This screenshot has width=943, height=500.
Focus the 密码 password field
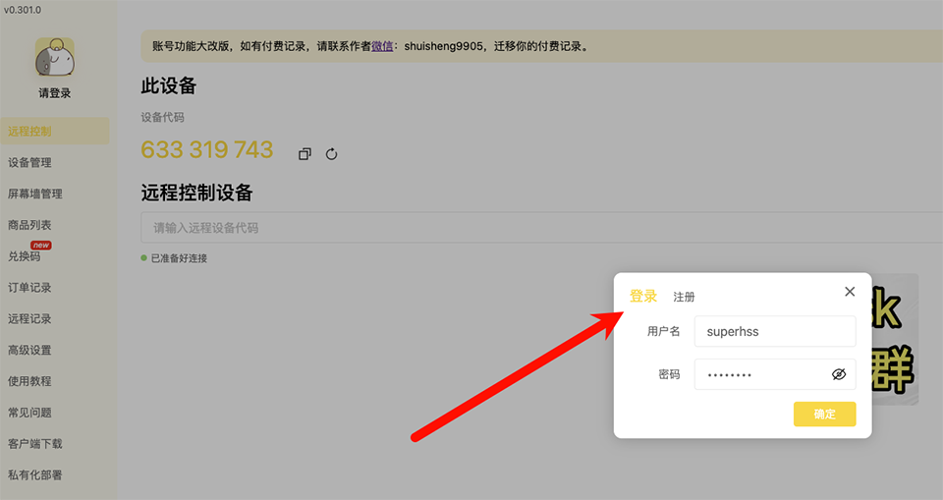(761, 374)
